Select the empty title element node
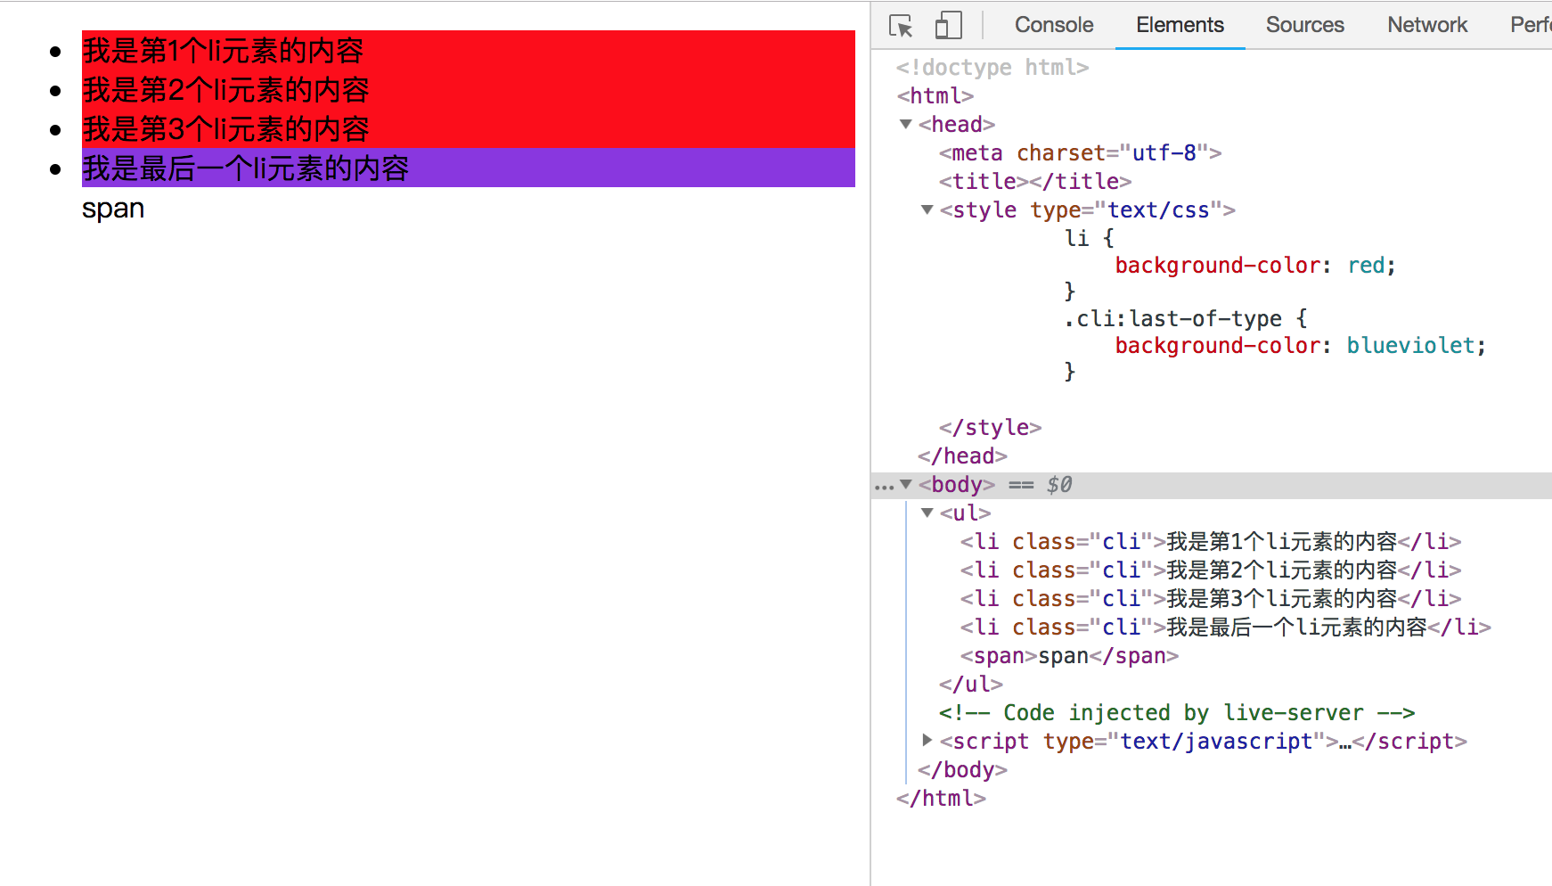1552x886 pixels. pos(1035,182)
